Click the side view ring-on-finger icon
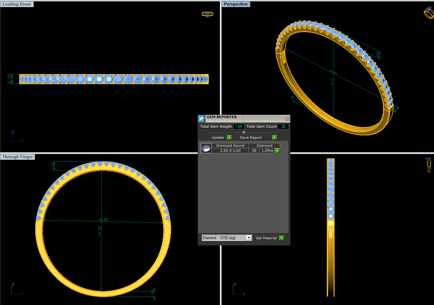Image resolution: width=434 pixels, height=305 pixels. pos(429,165)
